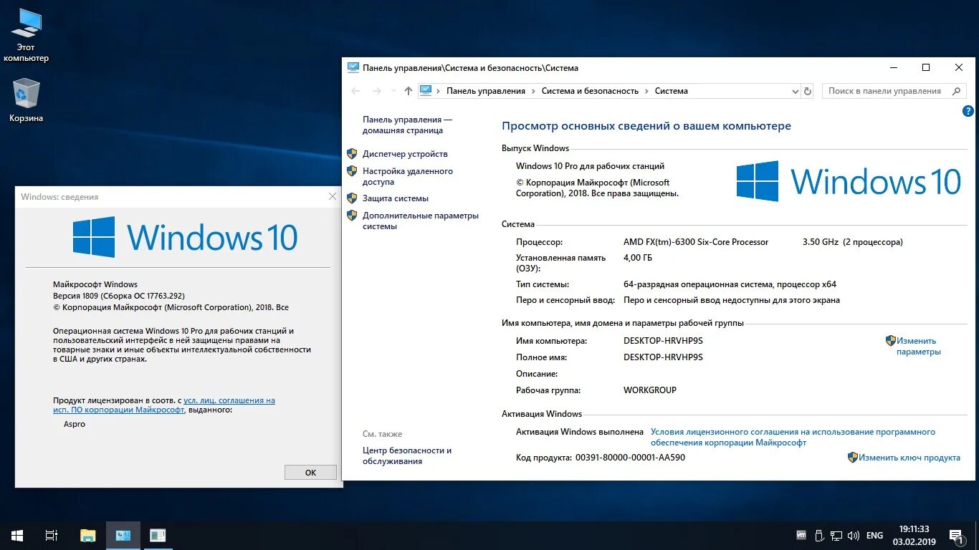The image size is (979, 550).
Task: Click Изменить ключ продукта link
Action: [x=909, y=458]
